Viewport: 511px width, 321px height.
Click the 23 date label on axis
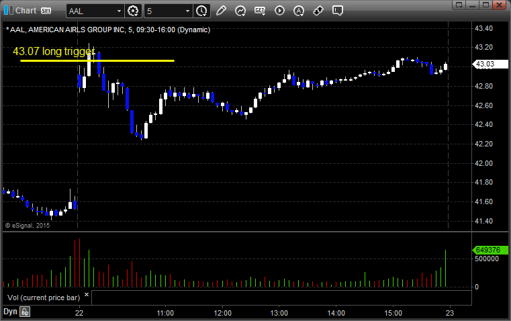click(450, 313)
